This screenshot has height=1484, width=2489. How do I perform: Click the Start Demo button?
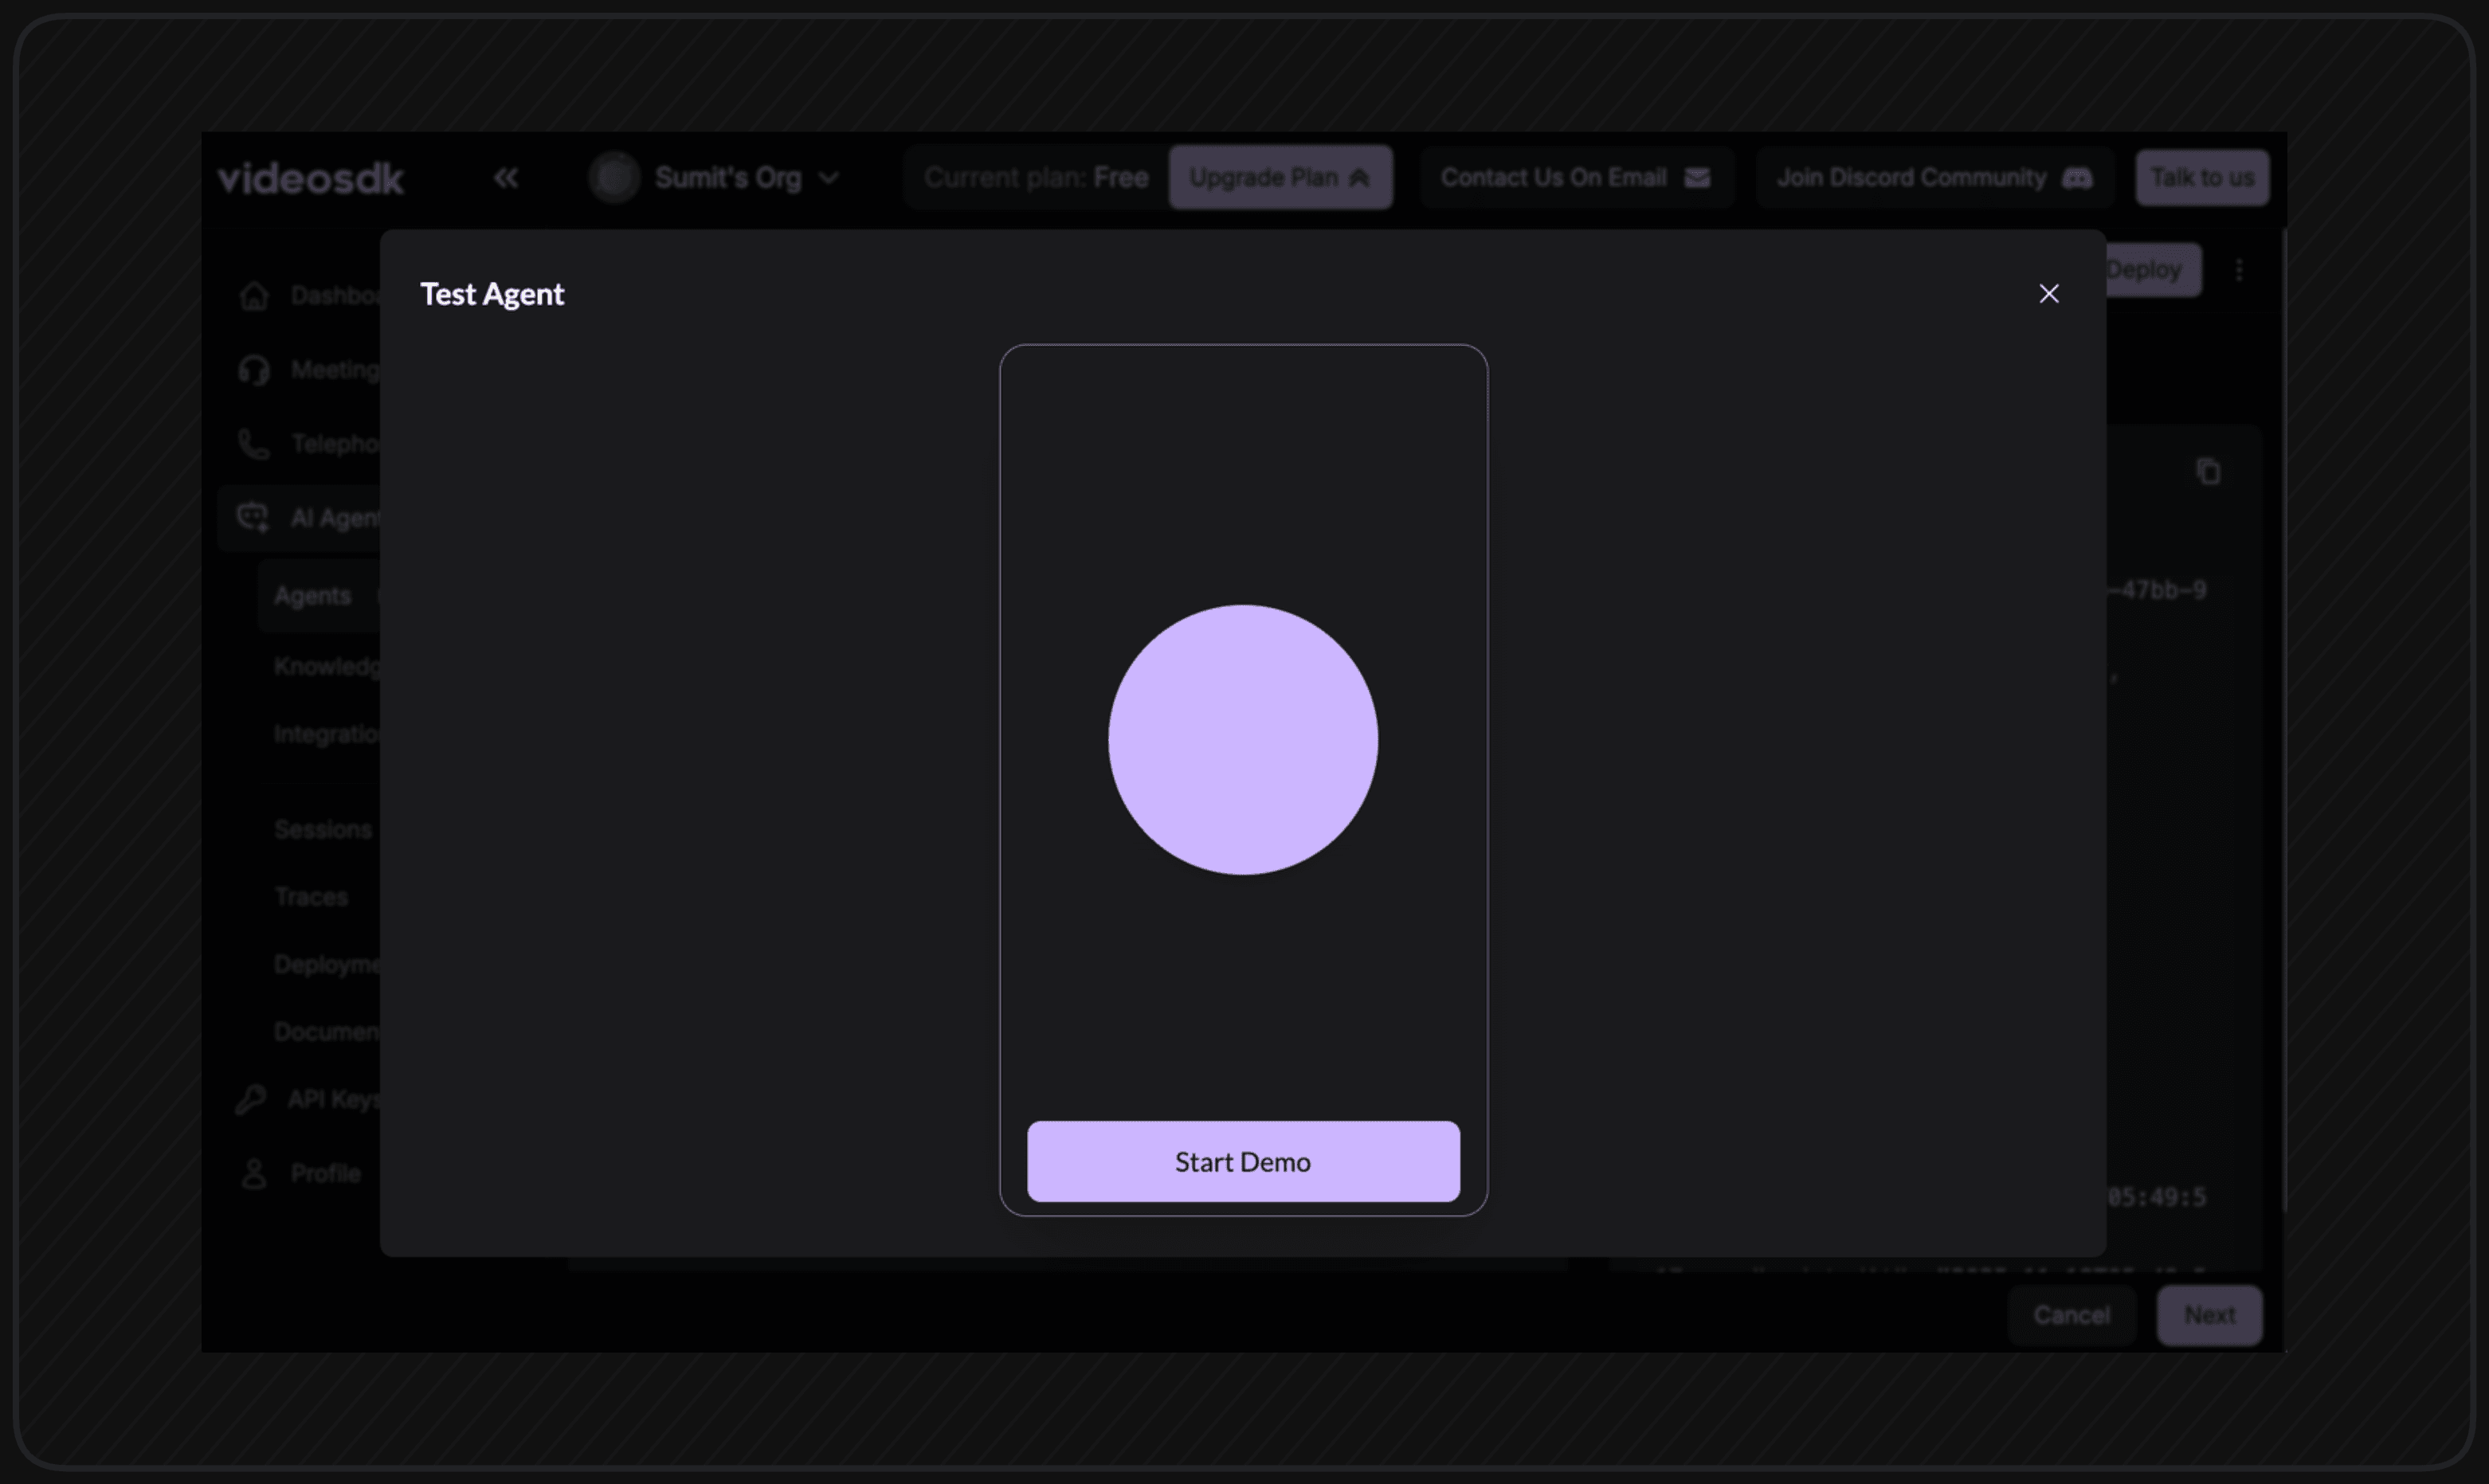coord(1242,1161)
